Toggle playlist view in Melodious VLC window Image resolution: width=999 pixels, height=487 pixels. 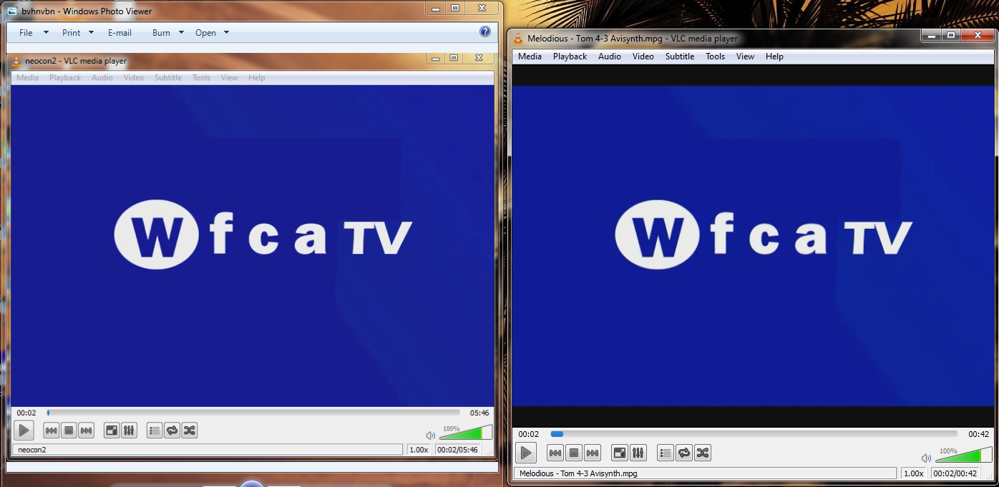click(x=666, y=453)
